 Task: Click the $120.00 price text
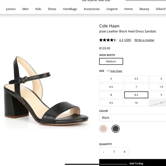click(x=104, y=48)
